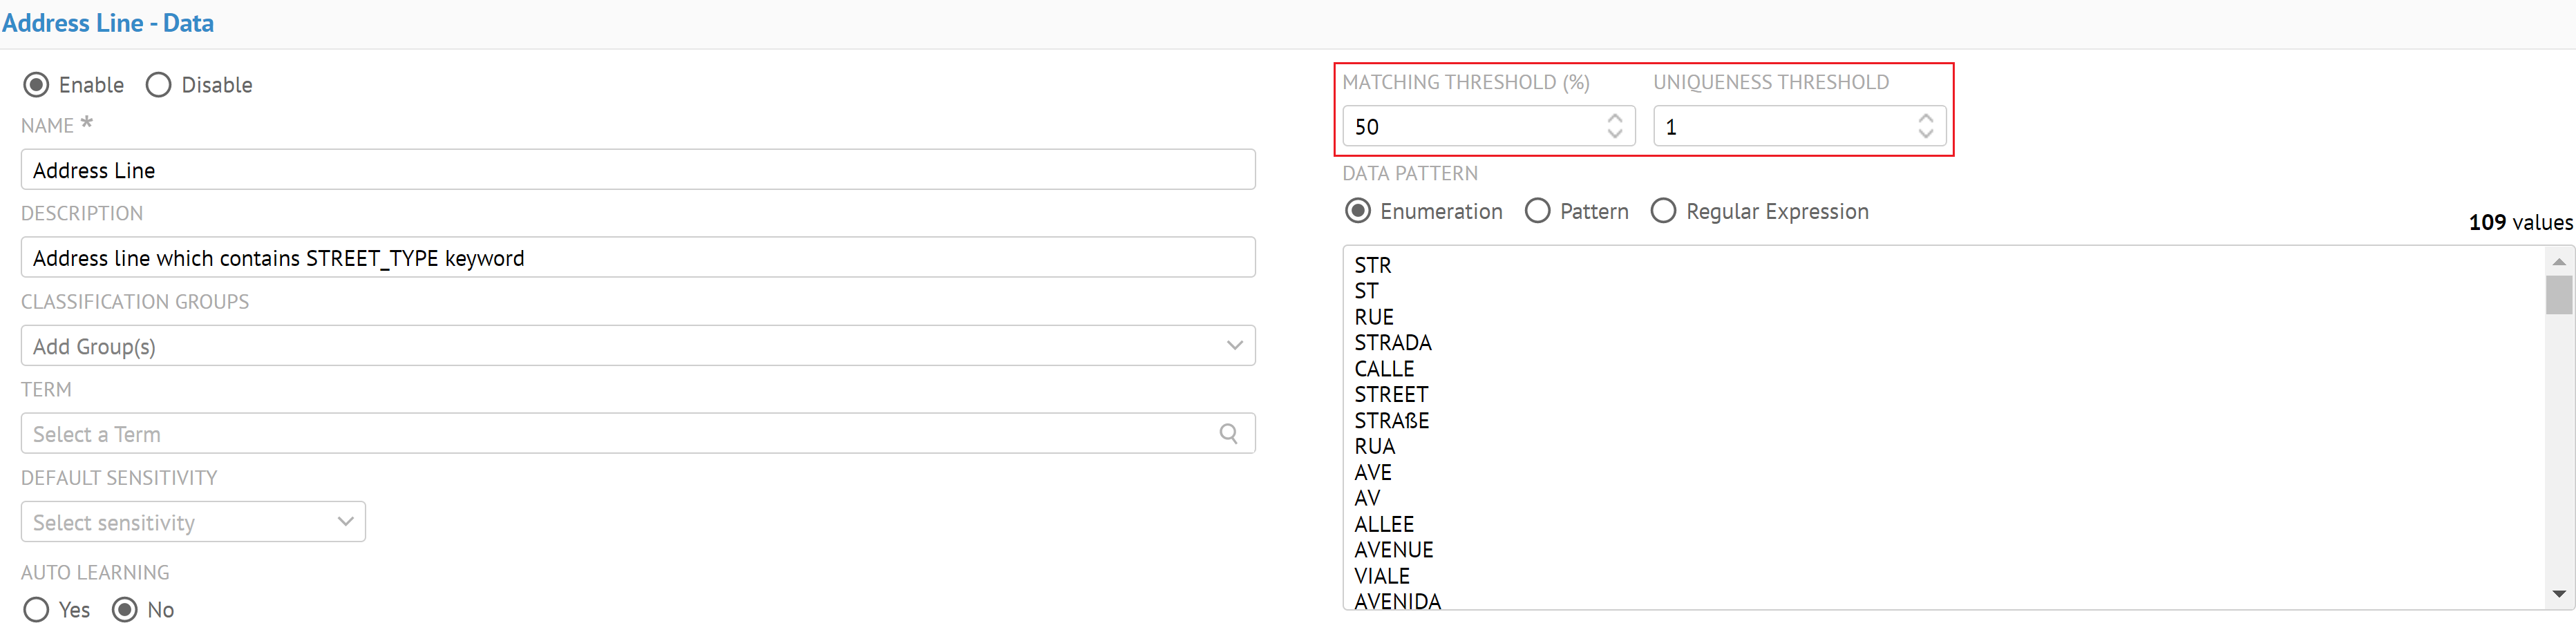Screen dimensions: 2576x632
Task: Set Auto Learning to No
Action: [125, 609]
